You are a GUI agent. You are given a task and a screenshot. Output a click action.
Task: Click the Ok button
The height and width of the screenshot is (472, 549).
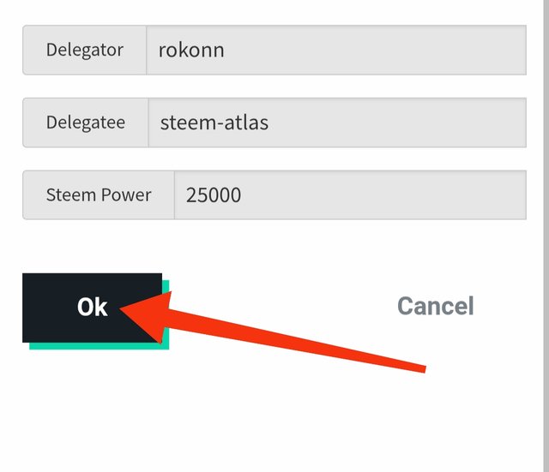[x=92, y=308]
